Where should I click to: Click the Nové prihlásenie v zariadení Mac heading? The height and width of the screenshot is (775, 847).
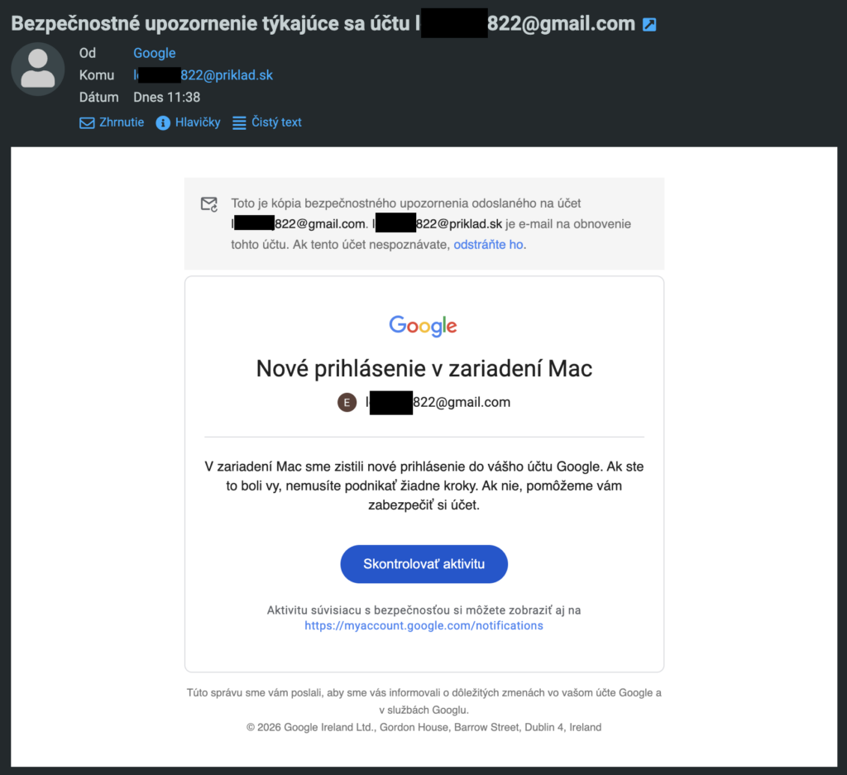[x=424, y=369]
